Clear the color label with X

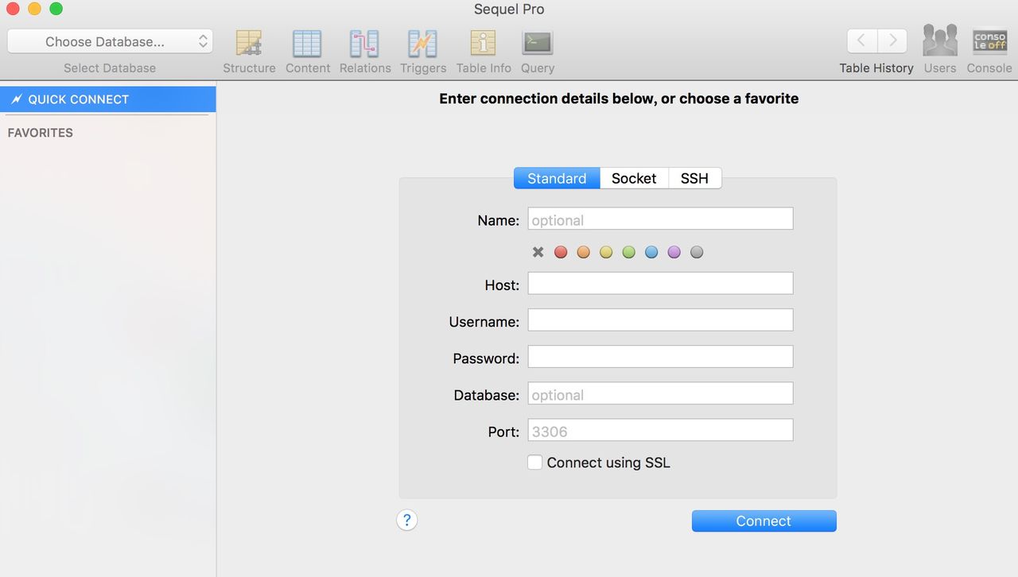point(538,253)
